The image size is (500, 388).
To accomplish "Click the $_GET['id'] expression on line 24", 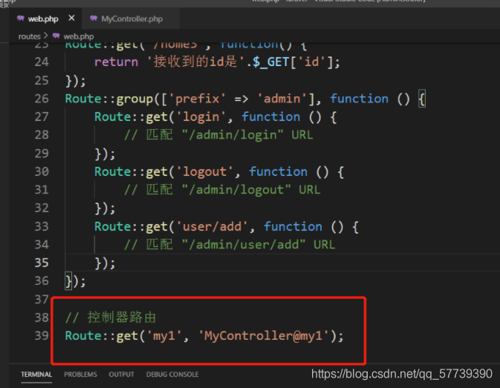I will 293,62.
